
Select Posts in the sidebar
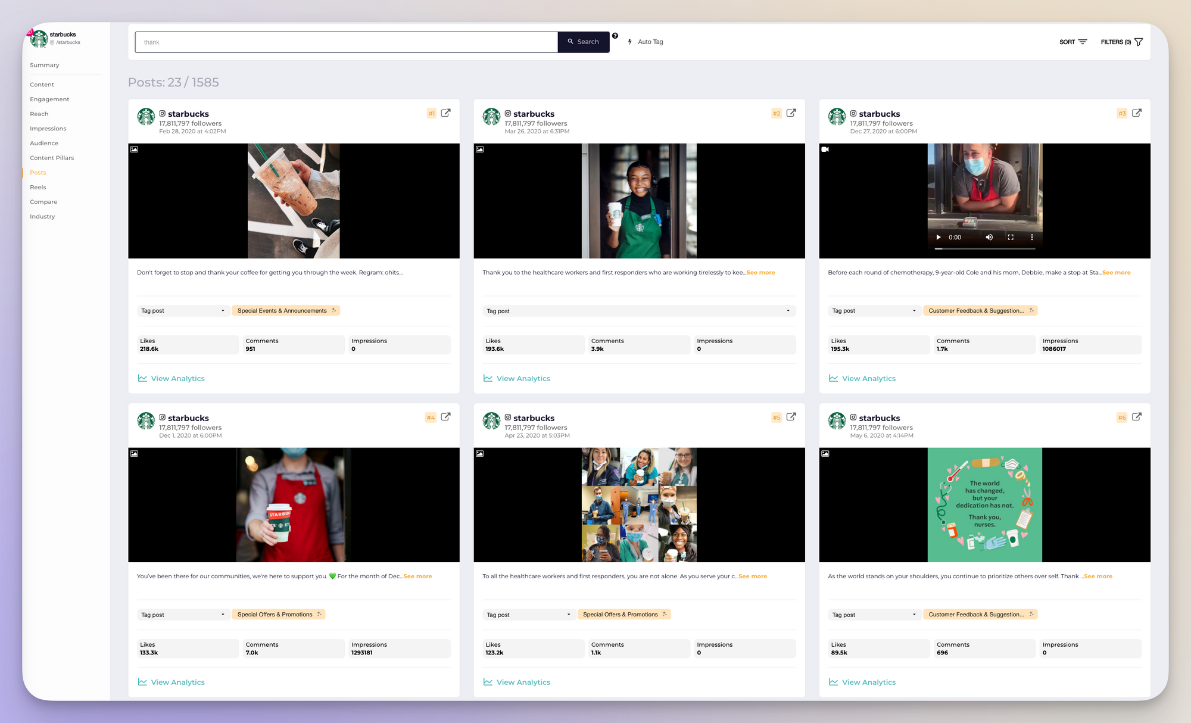tap(38, 173)
